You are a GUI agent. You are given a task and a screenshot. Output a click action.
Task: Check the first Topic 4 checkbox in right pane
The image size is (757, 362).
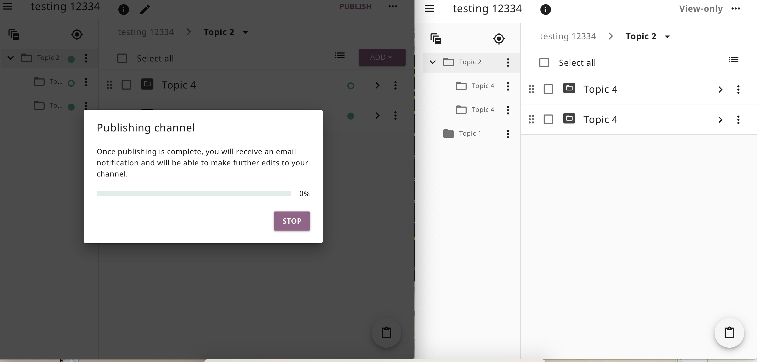coord(548,89)
